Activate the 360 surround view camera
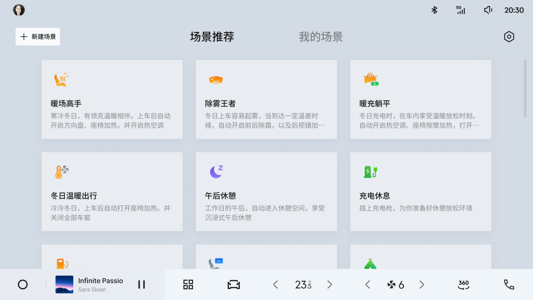The image size is (533, 300). click(x=463, y=284)
